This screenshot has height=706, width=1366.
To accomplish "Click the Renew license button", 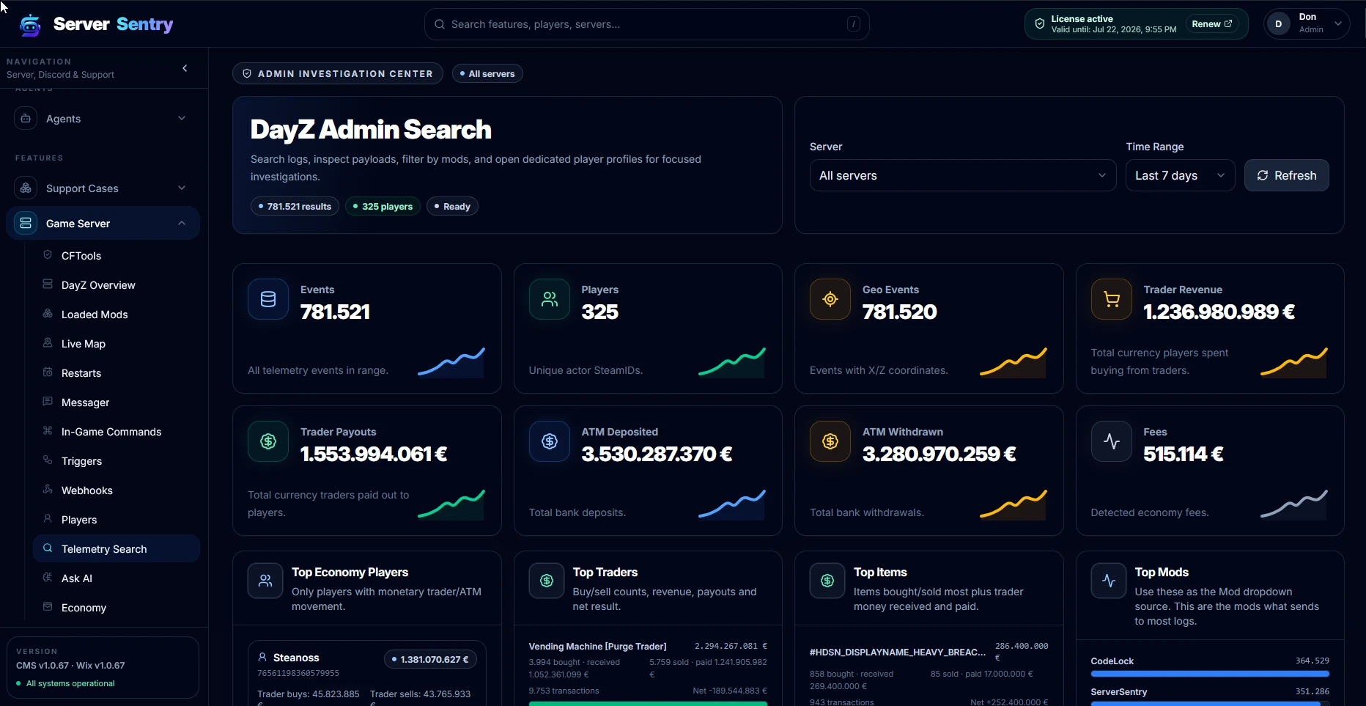I will 1212,24.
